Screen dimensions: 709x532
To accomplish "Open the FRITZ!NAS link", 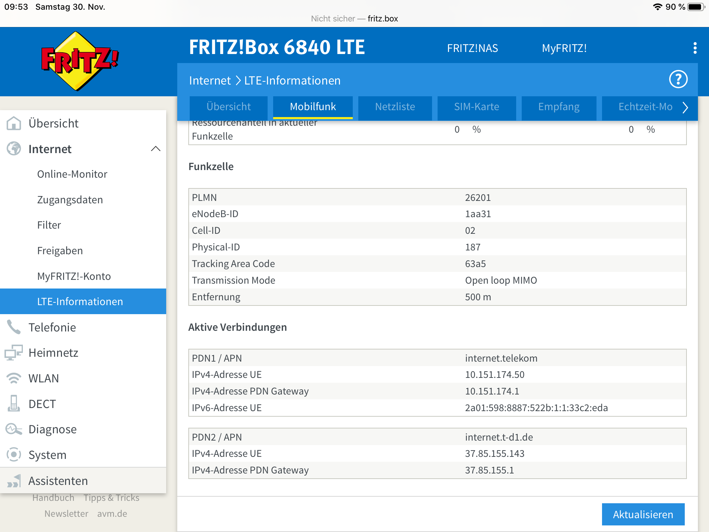I will coord(472,48).
